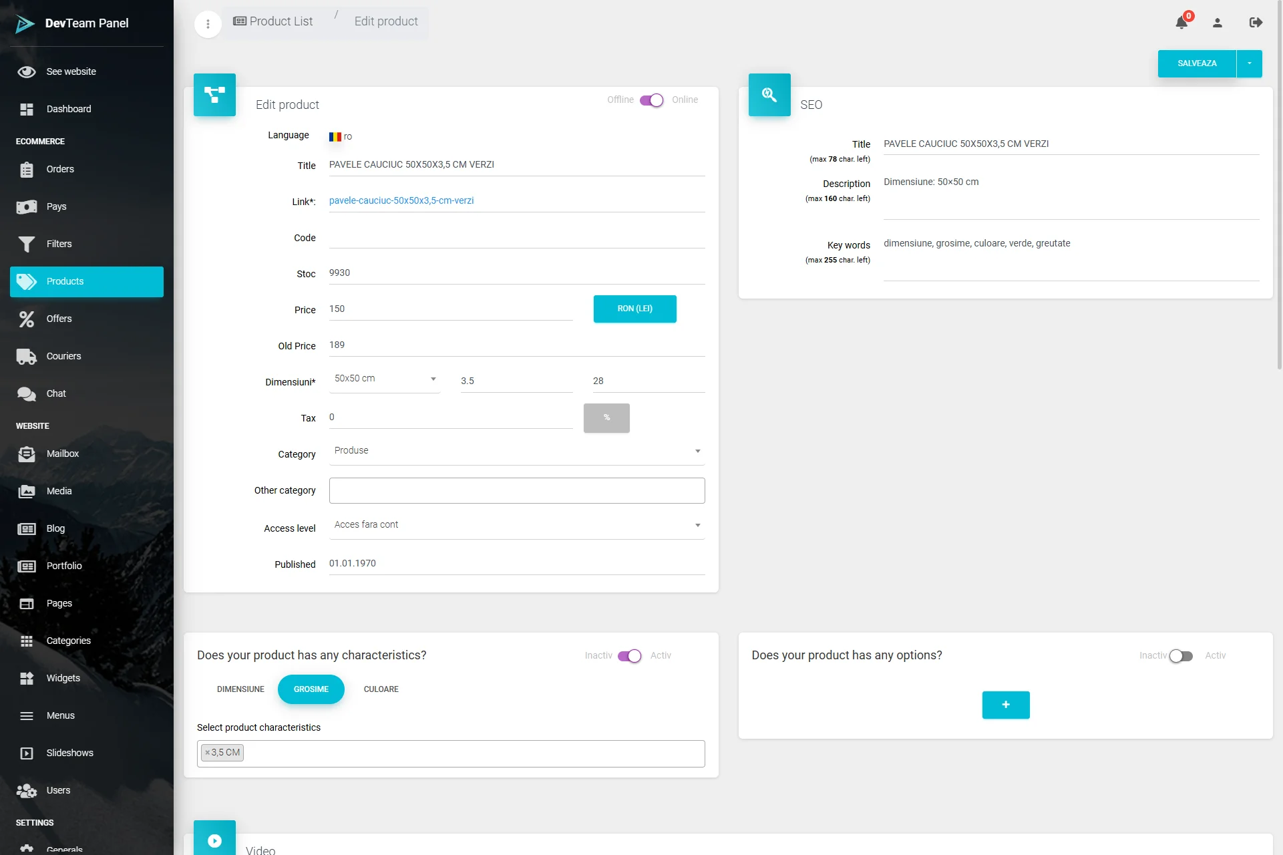The height and width of the screenshot is (855, 1283).
Task: Click the logout arrow icon
Action: (1256, 23)
